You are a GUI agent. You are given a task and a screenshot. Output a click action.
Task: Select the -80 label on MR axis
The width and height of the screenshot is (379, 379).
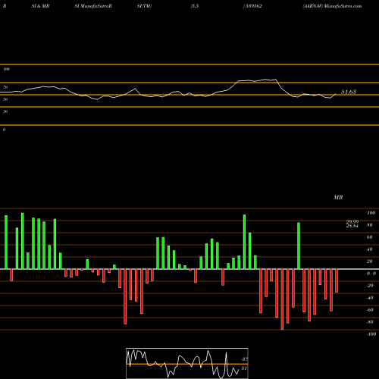tap(370, 322)
